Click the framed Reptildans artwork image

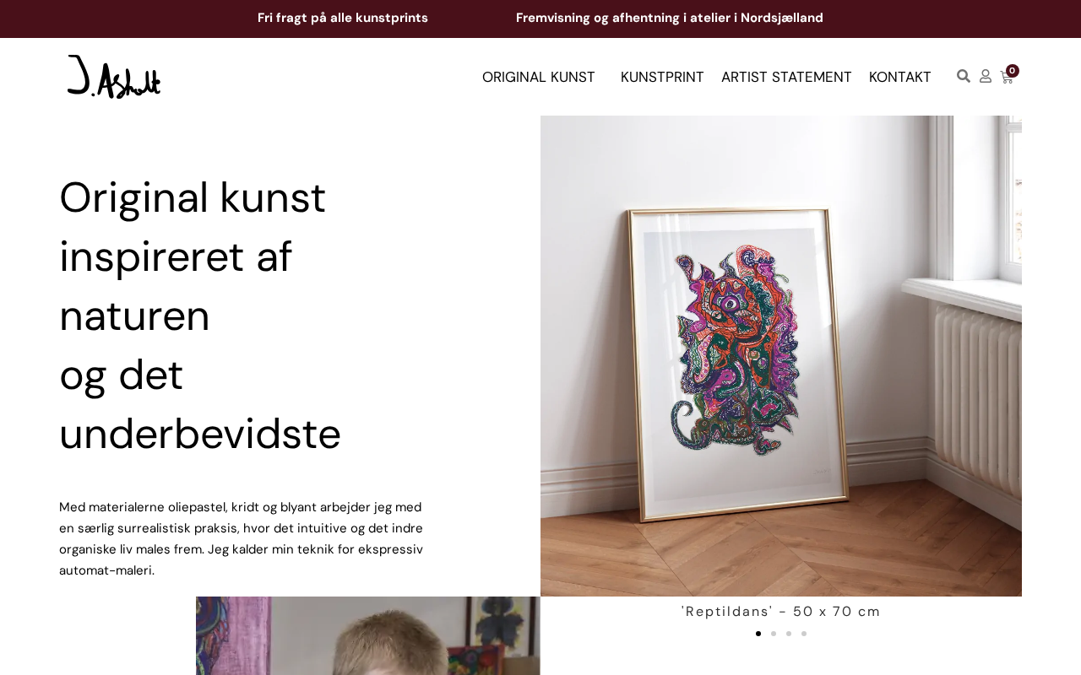coord(781,356)
